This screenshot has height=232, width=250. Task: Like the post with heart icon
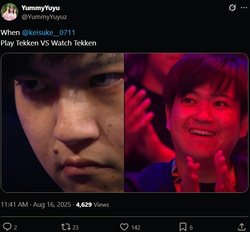click(x=124, y=227)
